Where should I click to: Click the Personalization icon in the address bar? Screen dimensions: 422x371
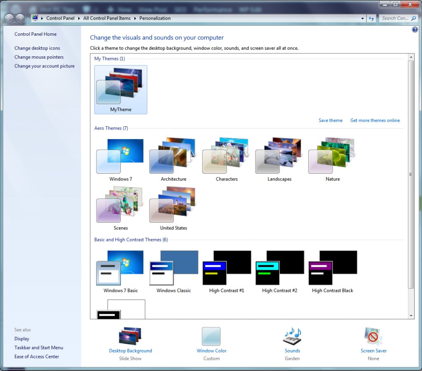click(35, 18)
